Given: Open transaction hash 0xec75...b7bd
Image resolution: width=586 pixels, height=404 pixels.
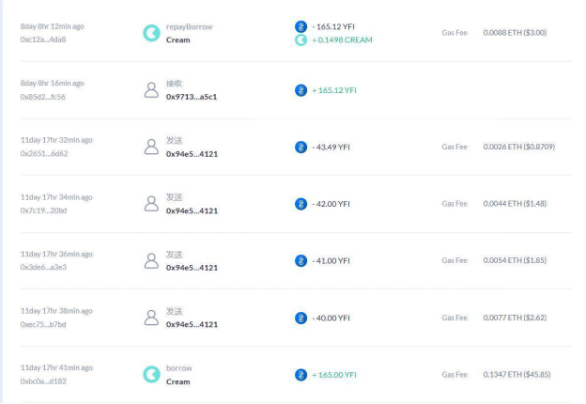Looking at the screenshot, I should tap(43, 324).
